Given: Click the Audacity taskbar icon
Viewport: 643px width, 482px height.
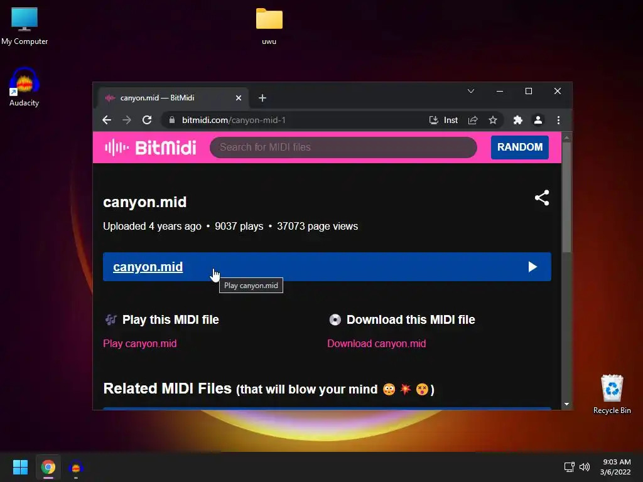Looking at the screenshot, I should (76, 467).
